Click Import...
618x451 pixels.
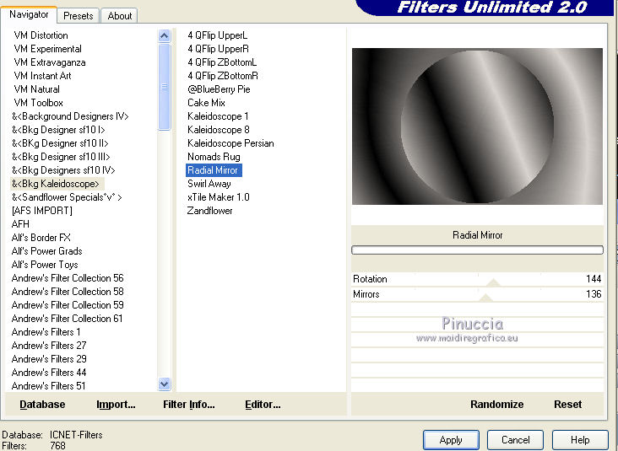coord(116,404)
